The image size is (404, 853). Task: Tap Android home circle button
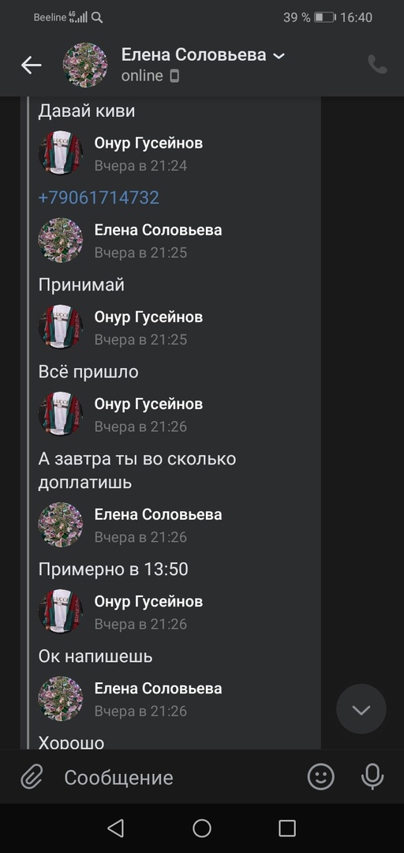coord(202,828)
